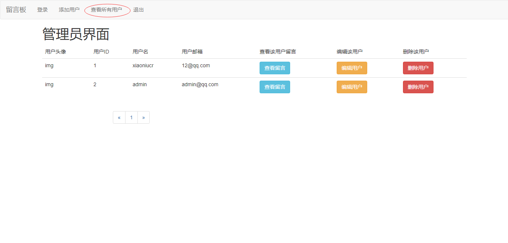Viewport: 508px width, 243px height.
Task: Click the 查看该用户留言 column header
Action: pyautogui.click(x=278, y=52)
